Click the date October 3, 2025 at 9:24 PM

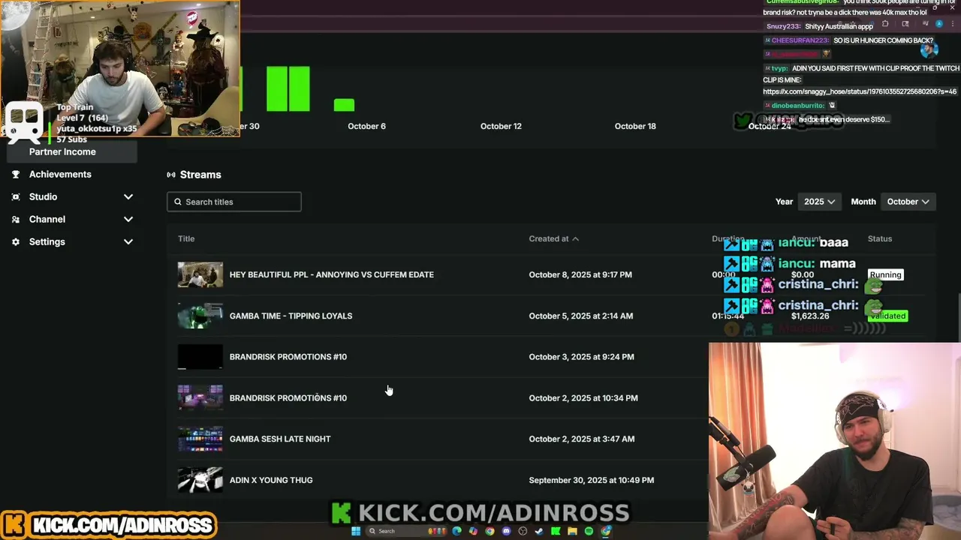(x=582, y=357)
